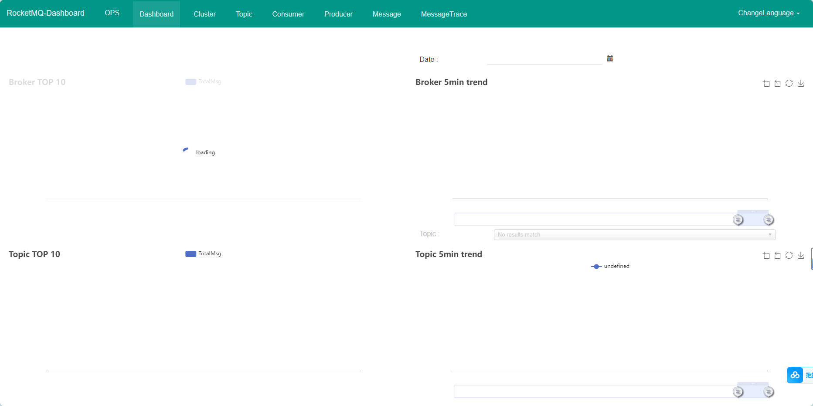Click the "Topic 5min trend" chart title
Image resolution: width=813 pixels, height=406 pixels.
pos(449,254)
